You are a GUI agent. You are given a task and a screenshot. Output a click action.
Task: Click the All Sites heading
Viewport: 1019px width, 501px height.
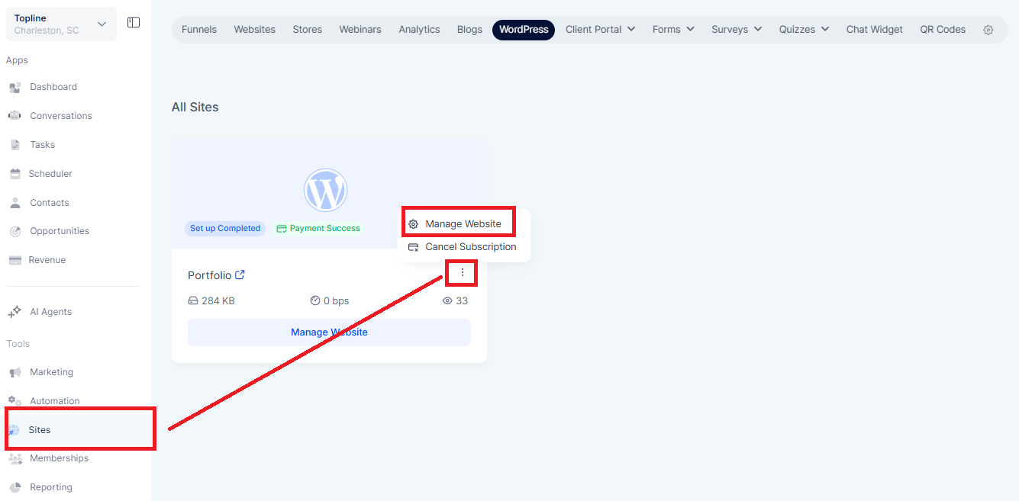(x=195, y=108)
